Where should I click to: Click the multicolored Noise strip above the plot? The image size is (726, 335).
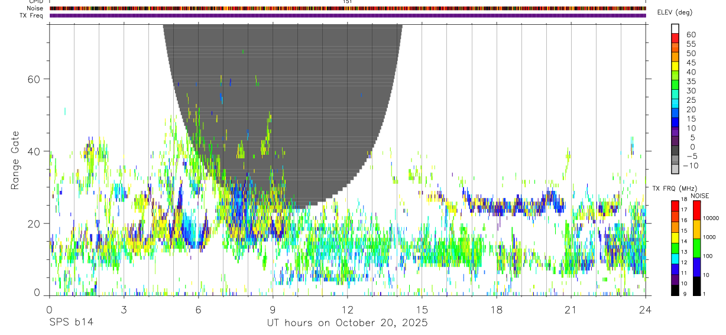click(347, 8)
